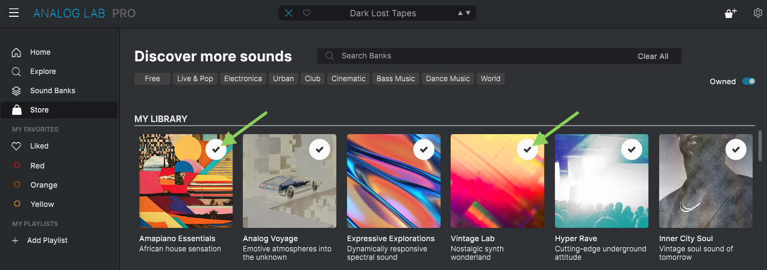
Task: Open the Analog Voyage cover art
Action: [x=290, y=181]
